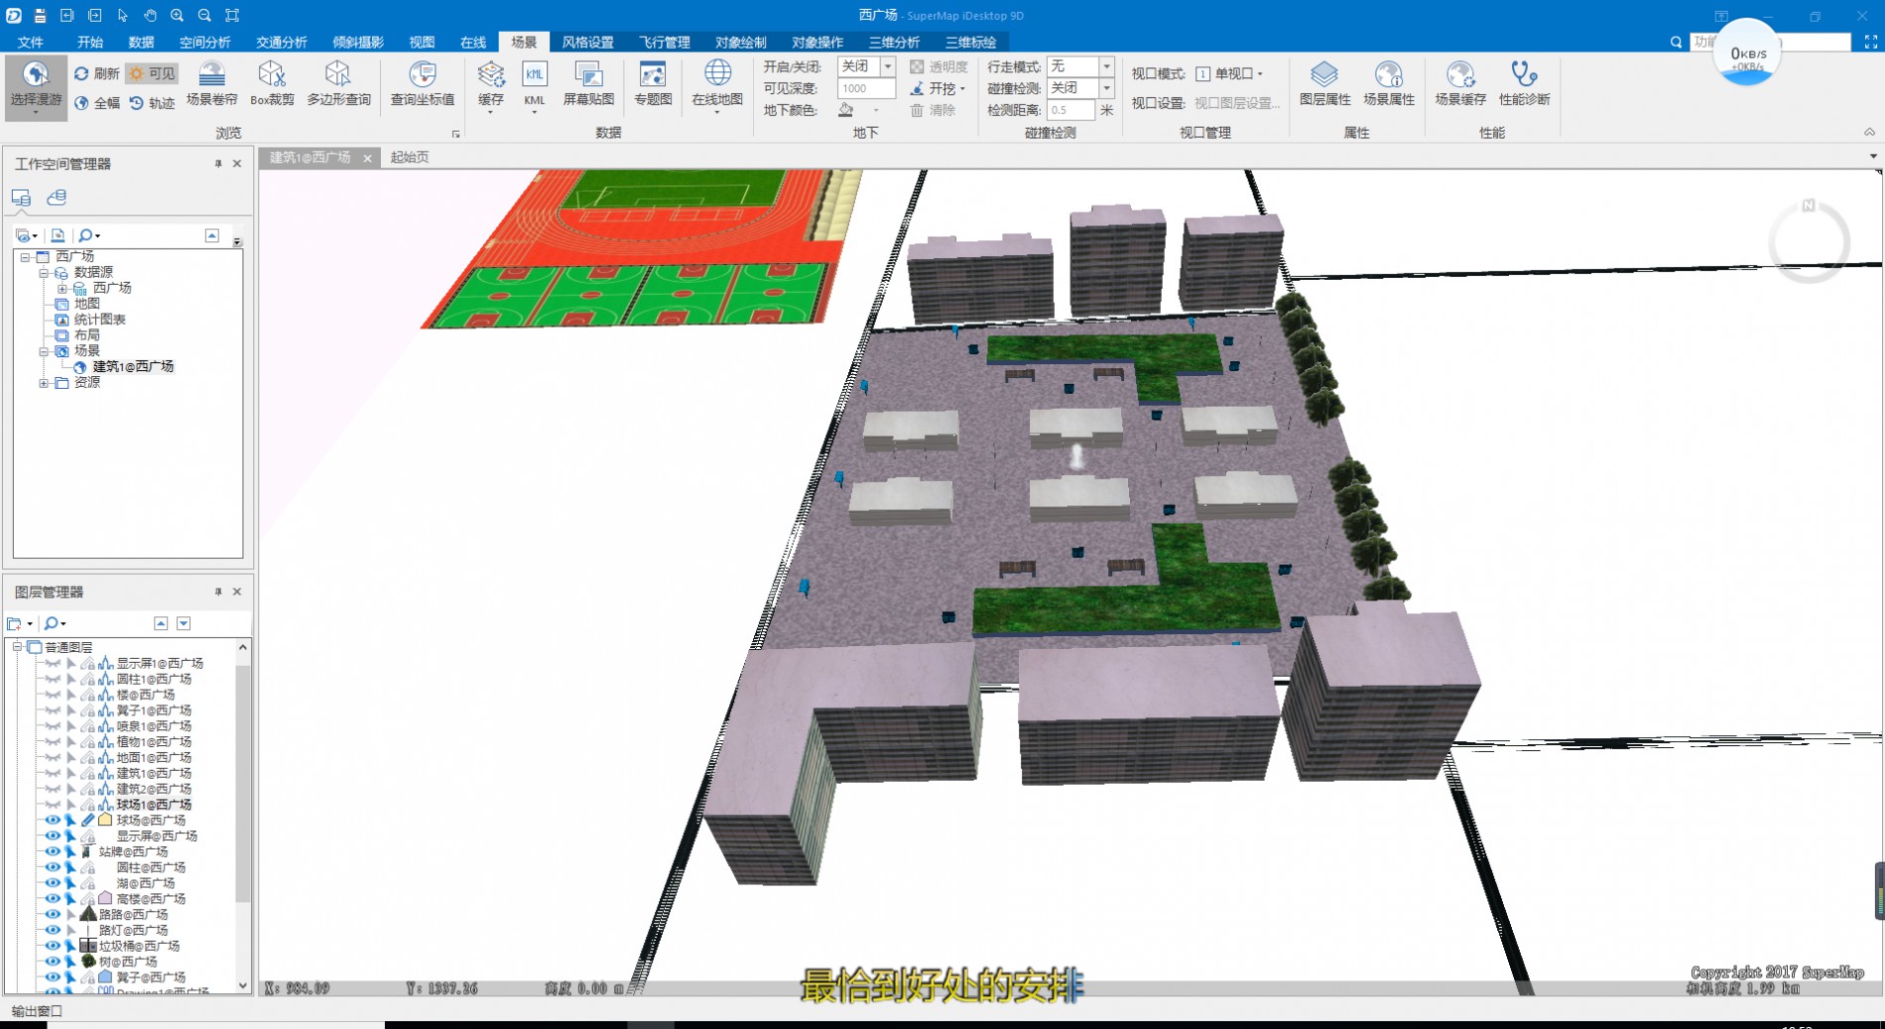
Task: Click the 可见深度 input field
Action: coord(866,88)
